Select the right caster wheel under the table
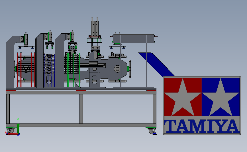 coord(151,131)
